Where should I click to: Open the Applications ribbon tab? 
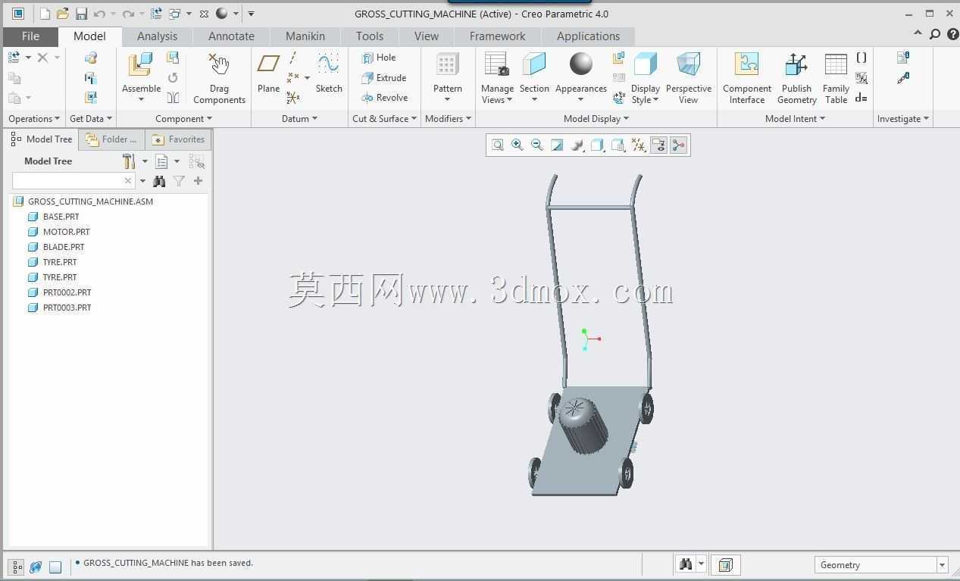(x=588, y=36)
